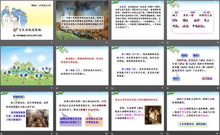Screen dimensions: 220x135
Task: Select slide 9 with the 时断时续 callout
Action: point(27,111)
